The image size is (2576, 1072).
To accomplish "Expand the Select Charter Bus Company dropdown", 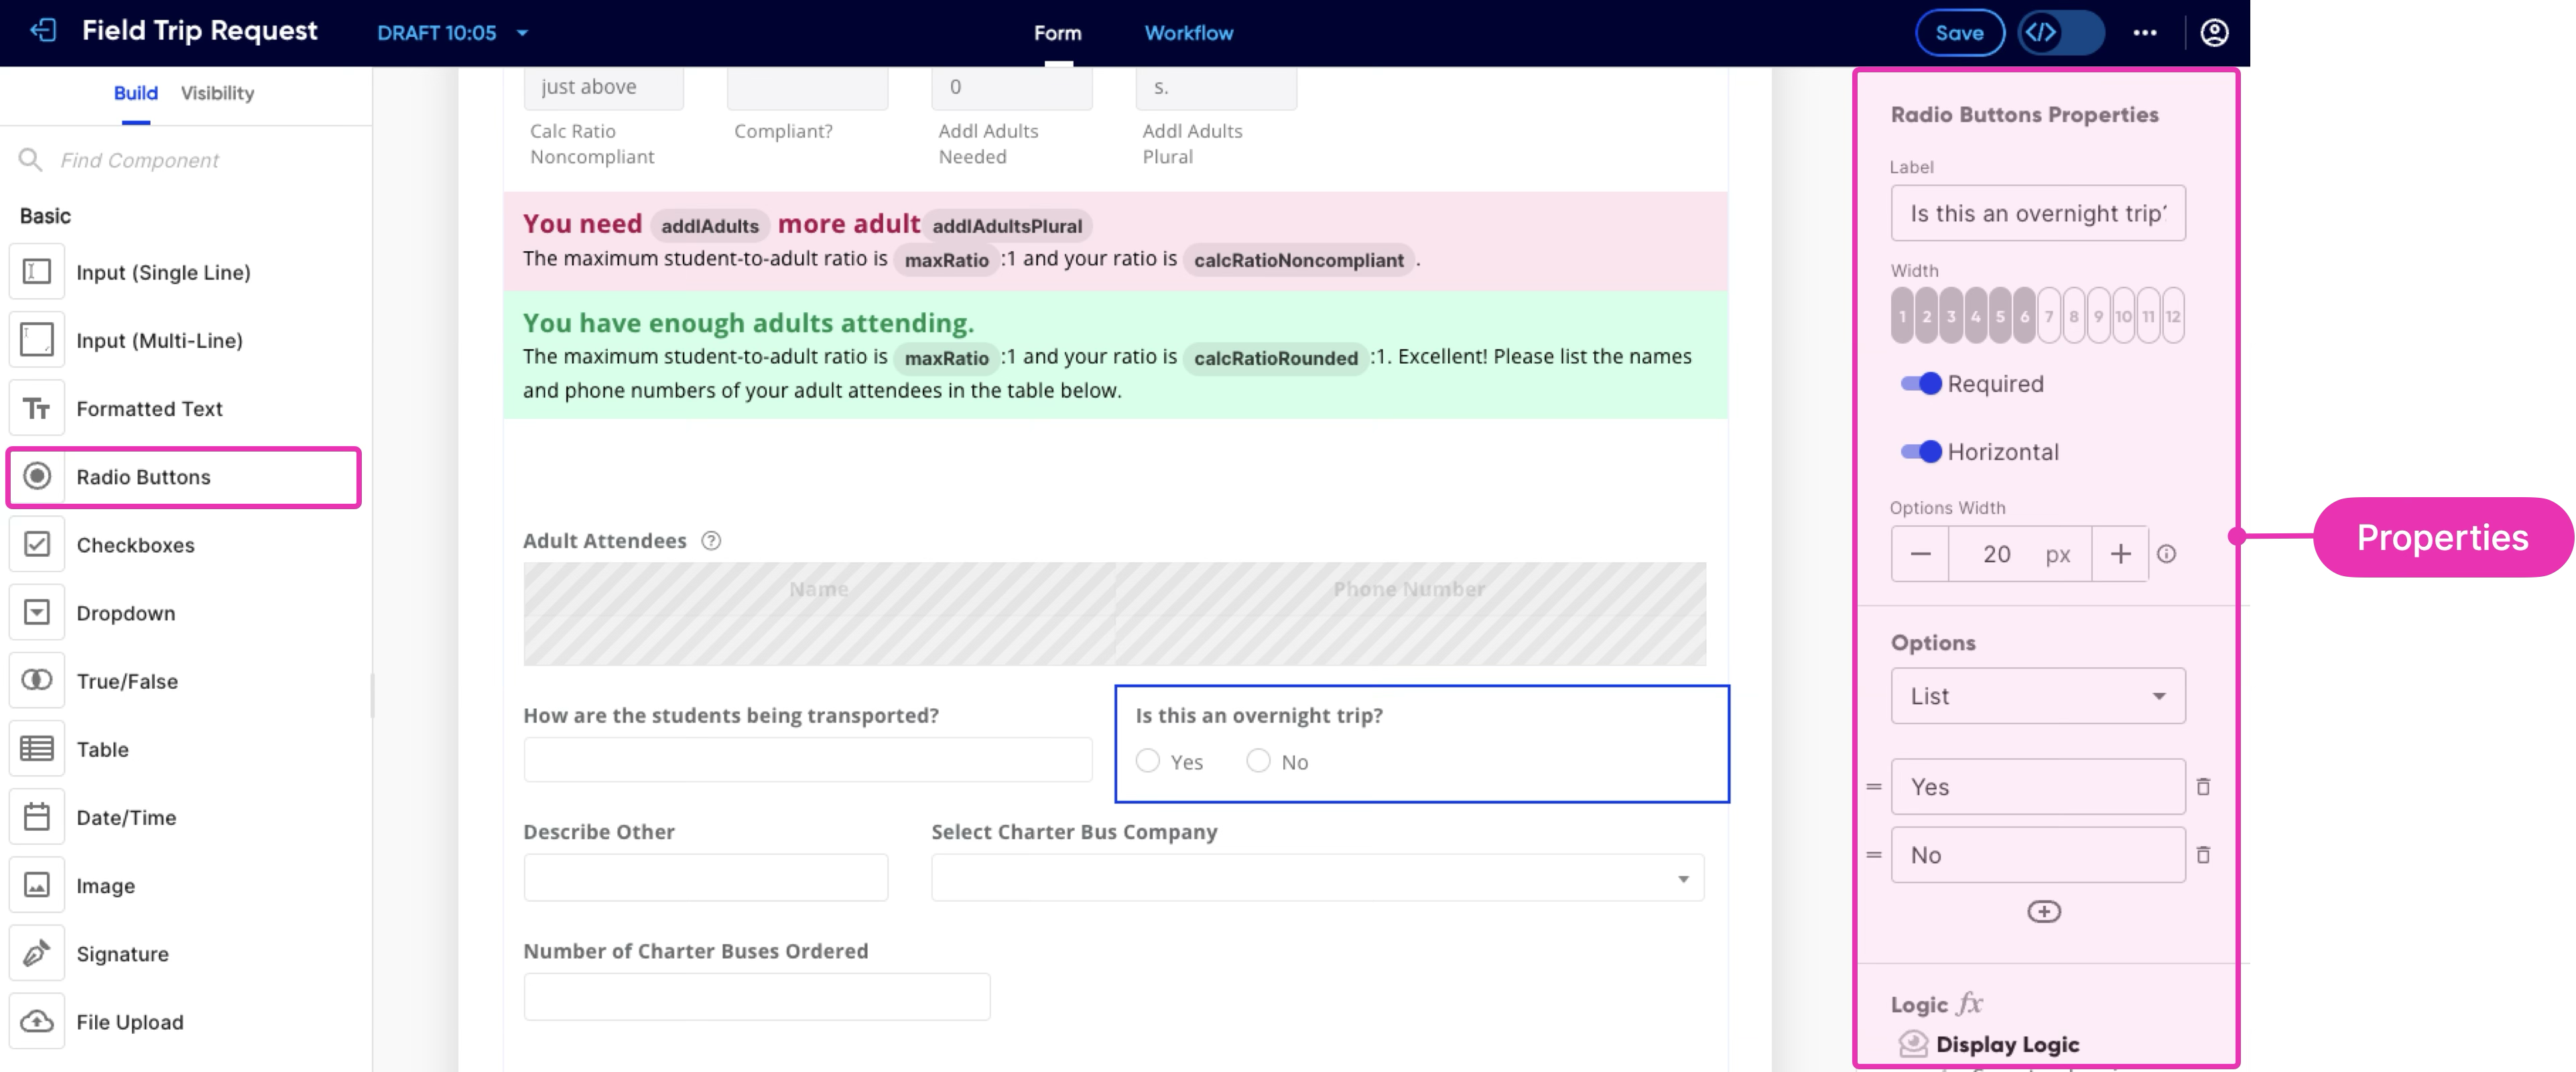I will tap(1683, 879).
